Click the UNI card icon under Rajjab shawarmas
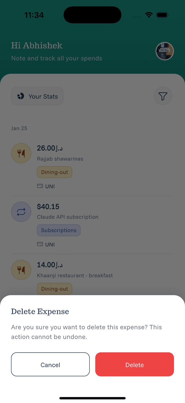This screenshot has height=403, width=185. tap(40, 186)
